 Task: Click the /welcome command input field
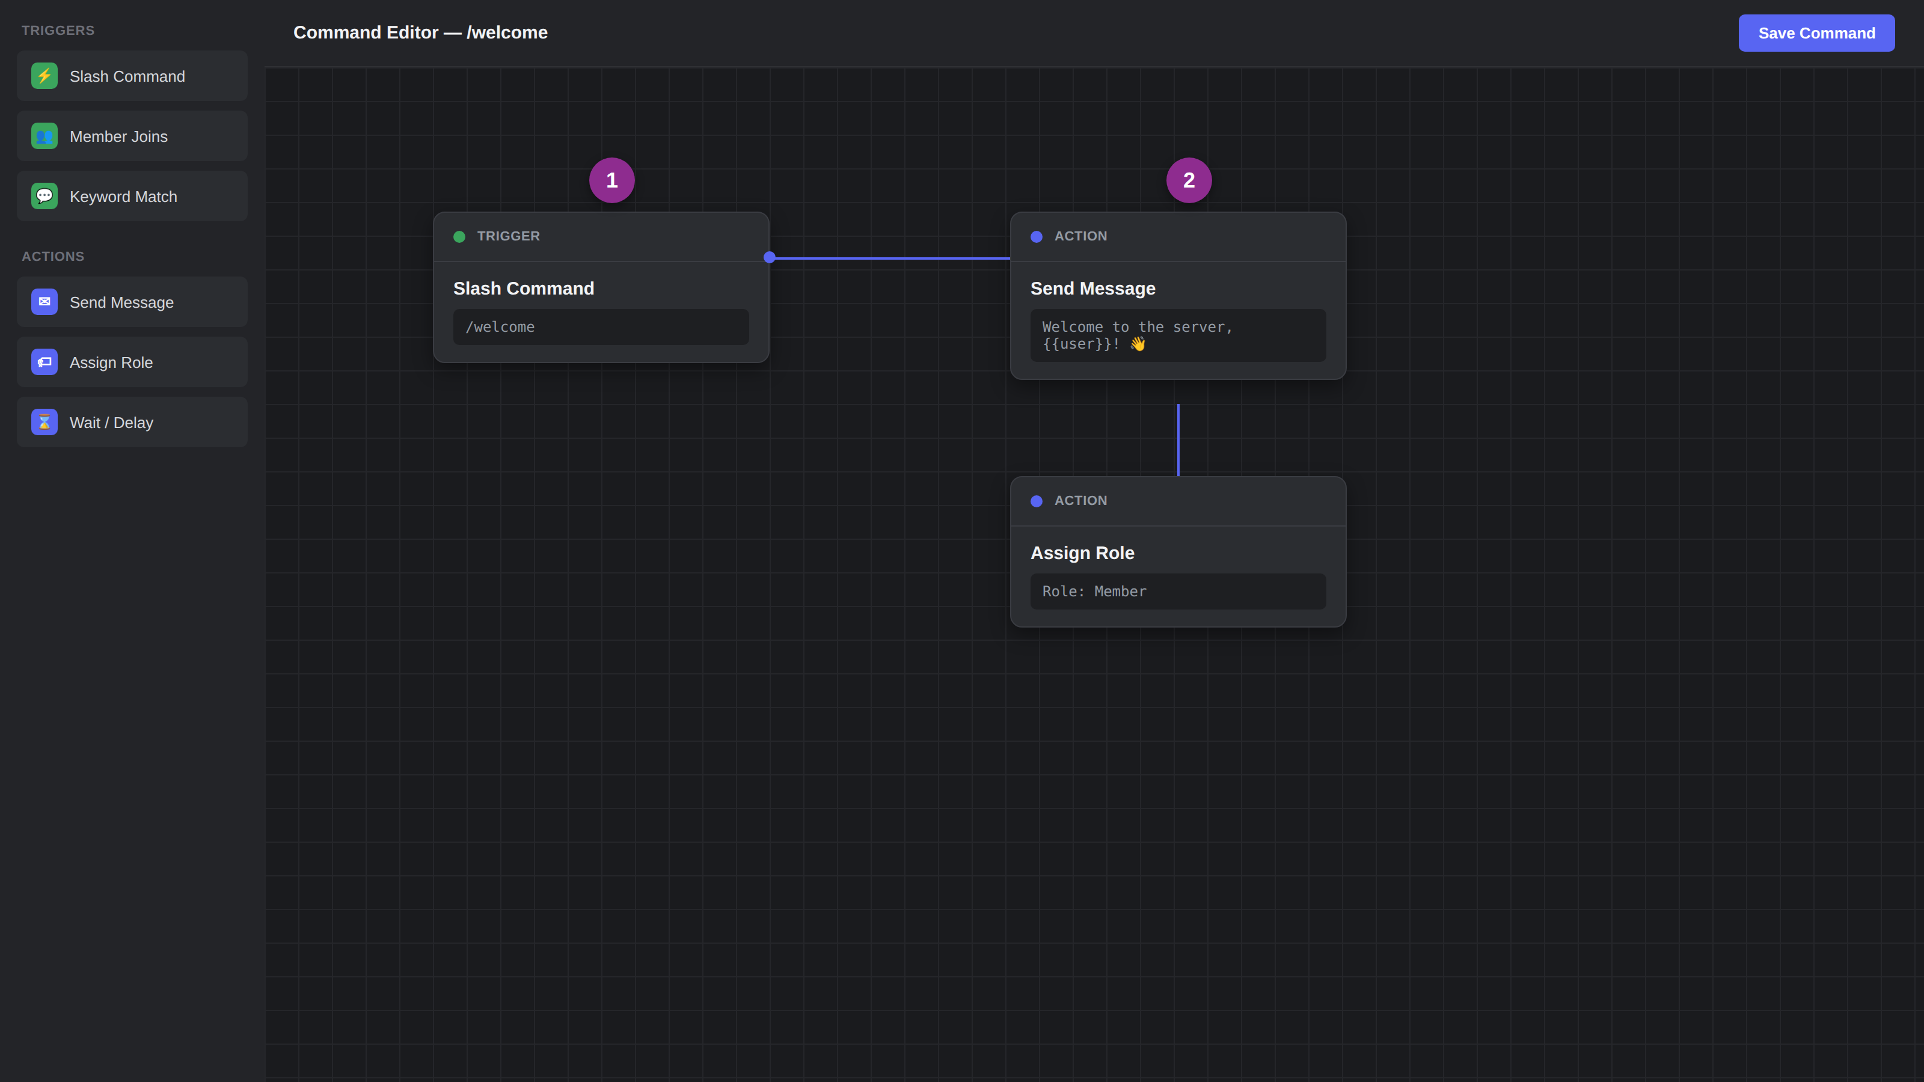[x=601, y=327]
